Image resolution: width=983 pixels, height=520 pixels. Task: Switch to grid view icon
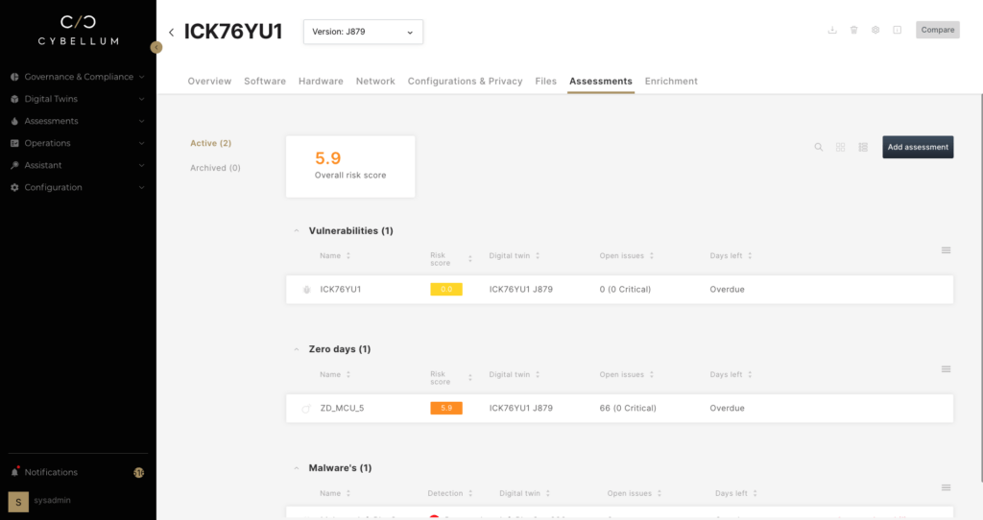[x=840, y=148]
